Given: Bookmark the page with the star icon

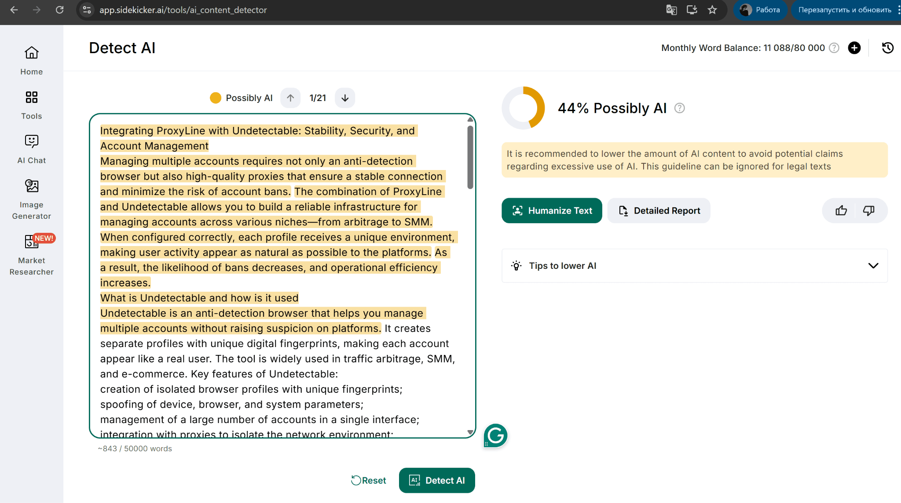Looking at the screenshot, I should point(712,10).
